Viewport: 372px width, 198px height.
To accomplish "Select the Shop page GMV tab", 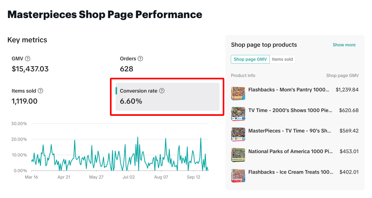I will tap(250, 59).
